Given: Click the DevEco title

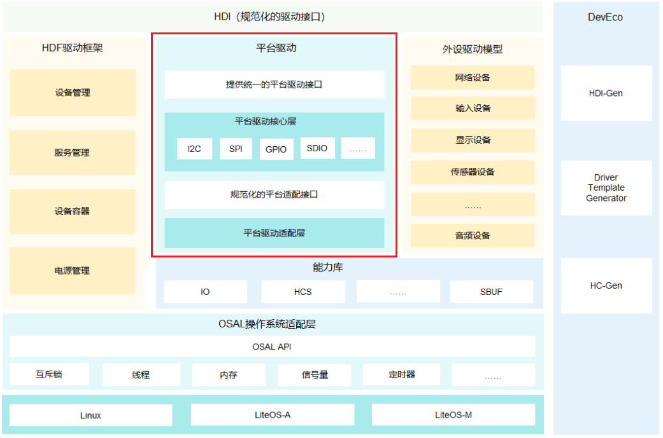Looking at the screenshot, I should pos(605,17).
